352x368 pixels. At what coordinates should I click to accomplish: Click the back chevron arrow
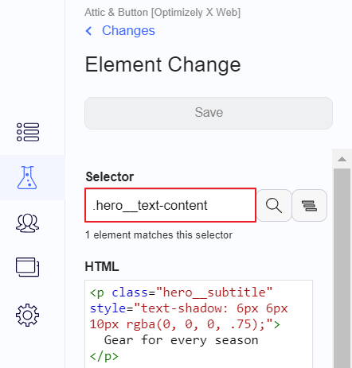(89, 31)
